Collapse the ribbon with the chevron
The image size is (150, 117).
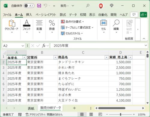144,39
